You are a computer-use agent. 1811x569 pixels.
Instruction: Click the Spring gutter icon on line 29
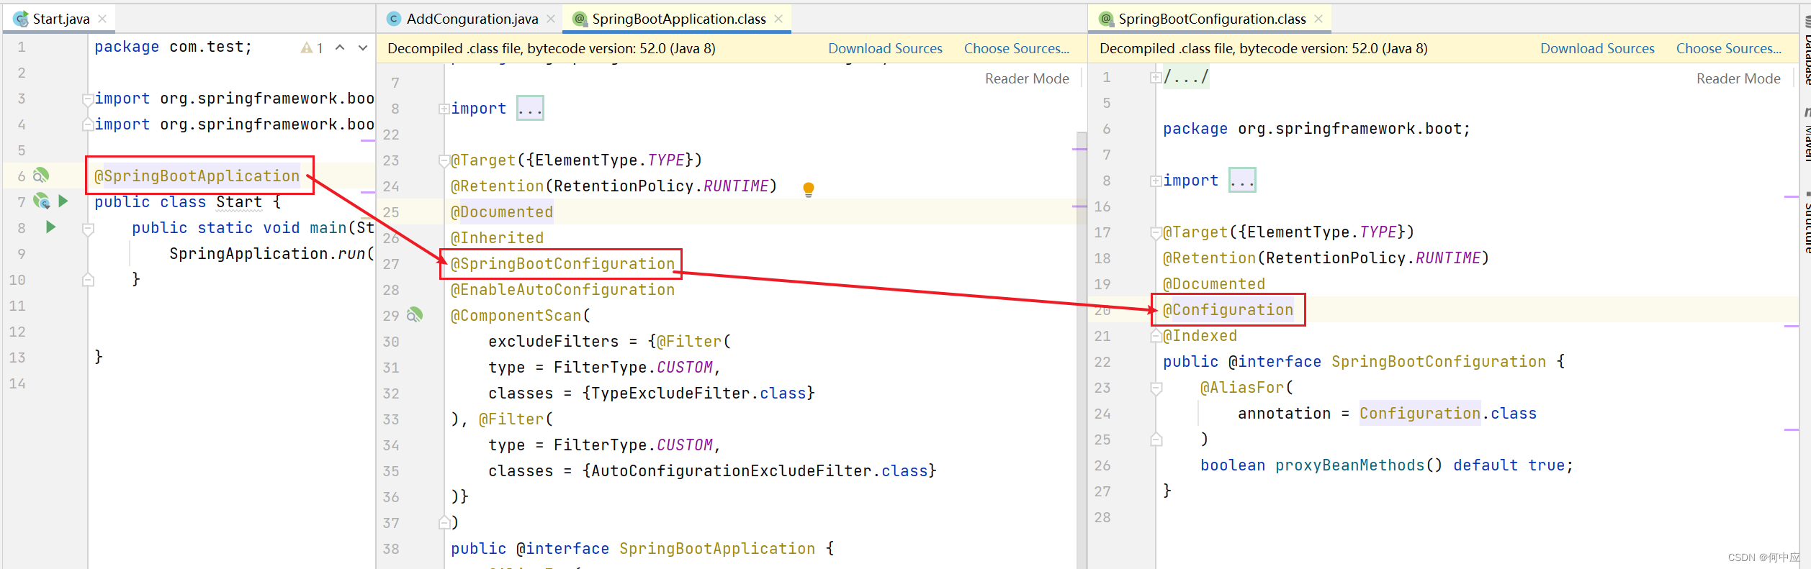[415, 314]
